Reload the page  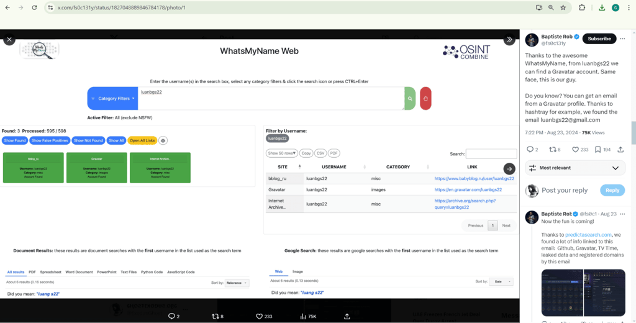35,7
